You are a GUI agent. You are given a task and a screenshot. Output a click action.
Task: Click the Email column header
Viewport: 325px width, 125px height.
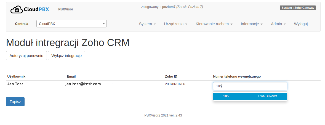(x=71, y=76)
